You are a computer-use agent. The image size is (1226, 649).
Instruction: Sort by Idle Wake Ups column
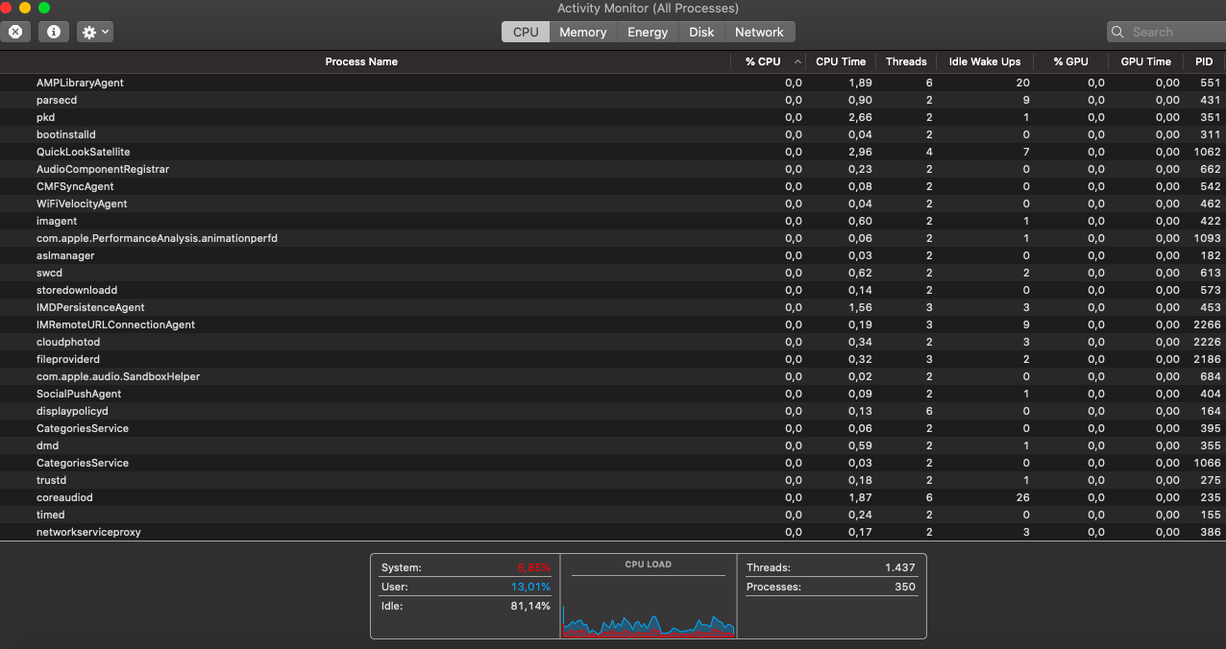point(984,61)
